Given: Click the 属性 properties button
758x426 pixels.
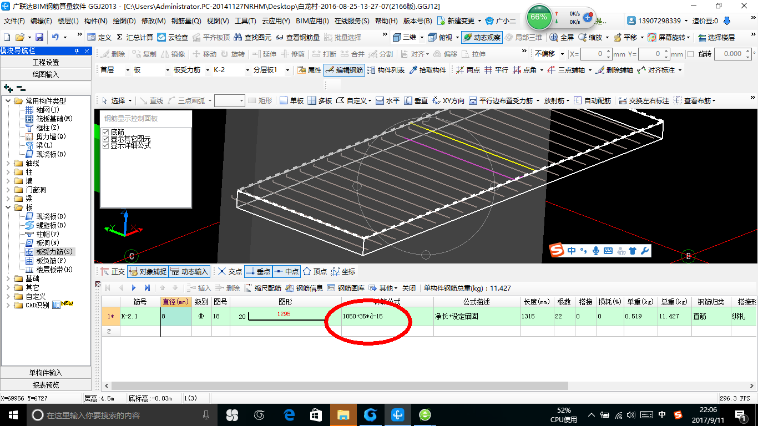Looking at the screenshot, I should [x=309, y=70].
